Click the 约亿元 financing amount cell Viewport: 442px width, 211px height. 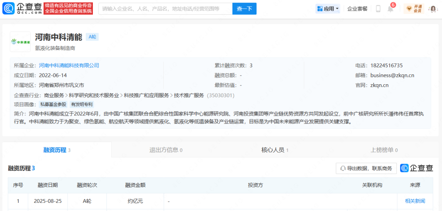coord(135,201)
